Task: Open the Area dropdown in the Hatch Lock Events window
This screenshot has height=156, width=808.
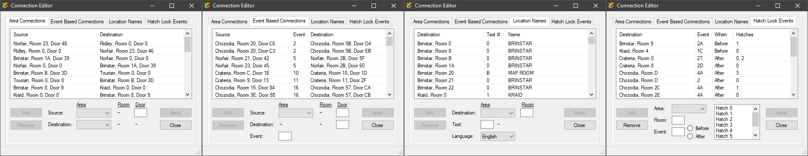Action: (x=689, y=108)
